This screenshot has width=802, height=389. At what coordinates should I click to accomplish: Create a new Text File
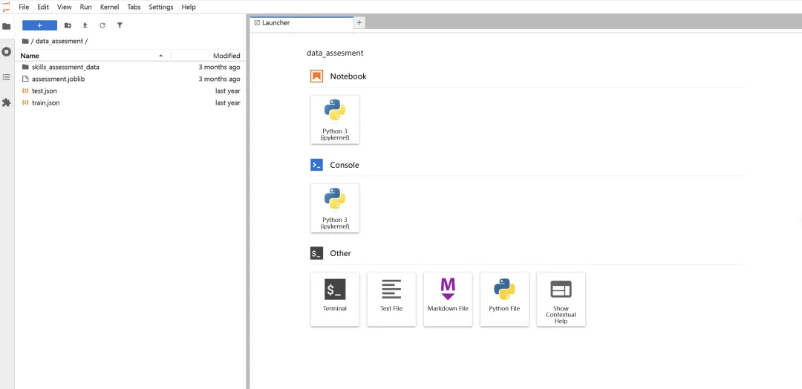click(x=391, y=300)
